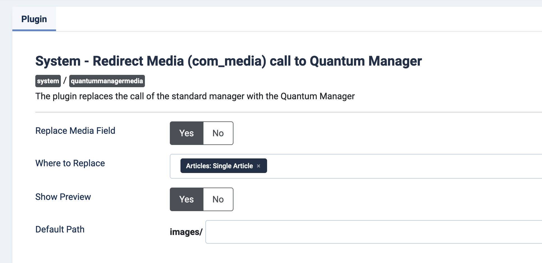Click the images/ path prefix
Screen dimensions: 542x263
tap(186, 232)
